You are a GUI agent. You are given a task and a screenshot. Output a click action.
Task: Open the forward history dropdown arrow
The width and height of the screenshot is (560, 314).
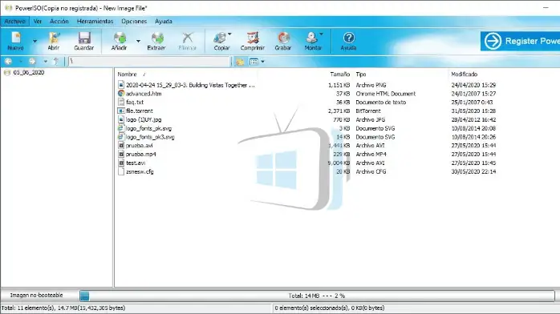[46, 62]
